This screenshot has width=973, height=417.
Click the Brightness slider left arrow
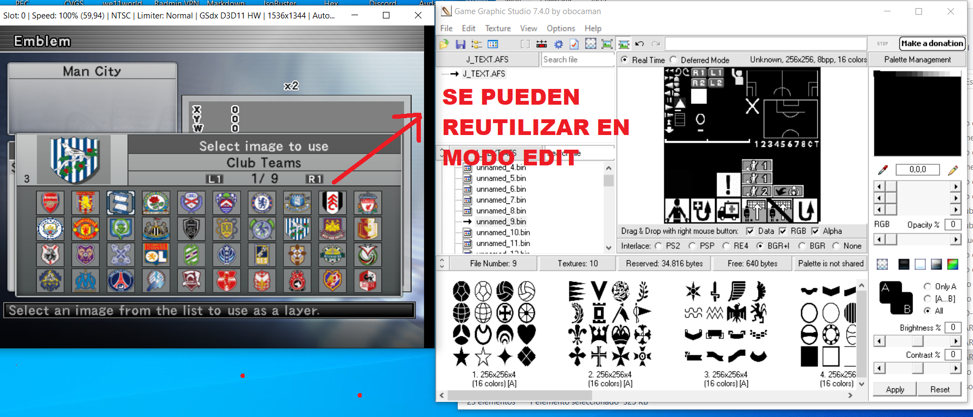(x=879, y=341)
